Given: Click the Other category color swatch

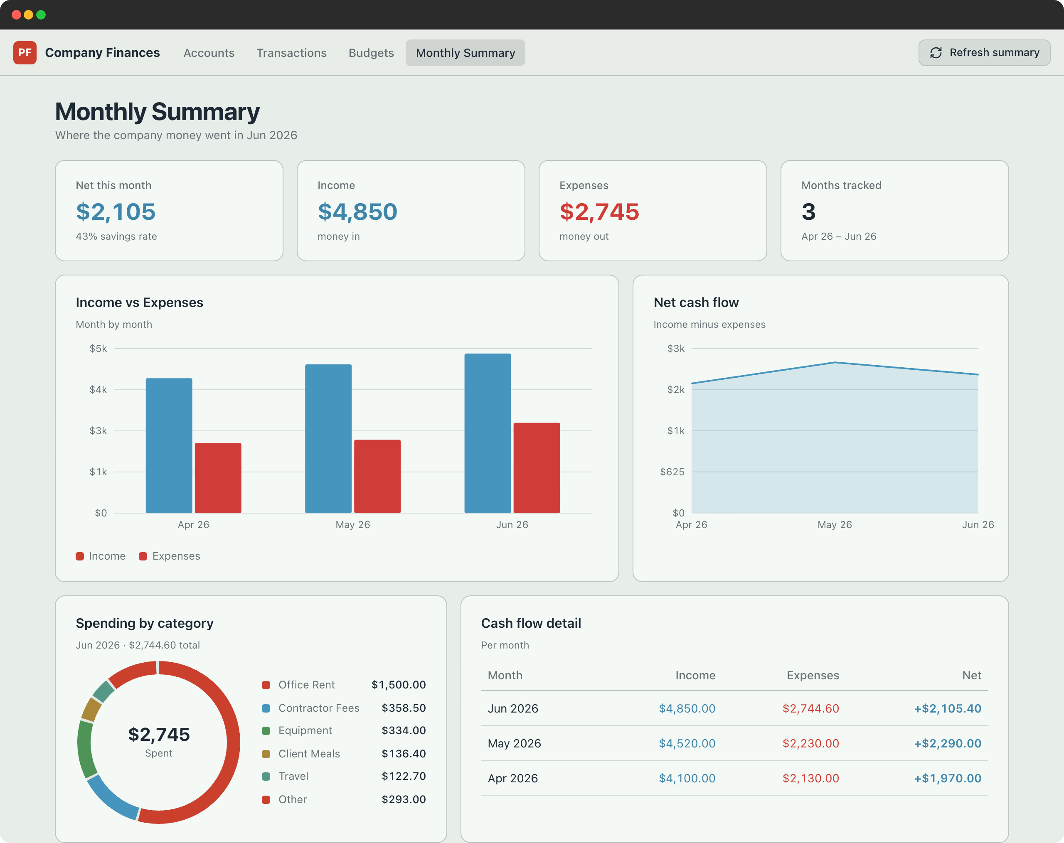Looking at the screenshot, I should [x=266, y=800].
